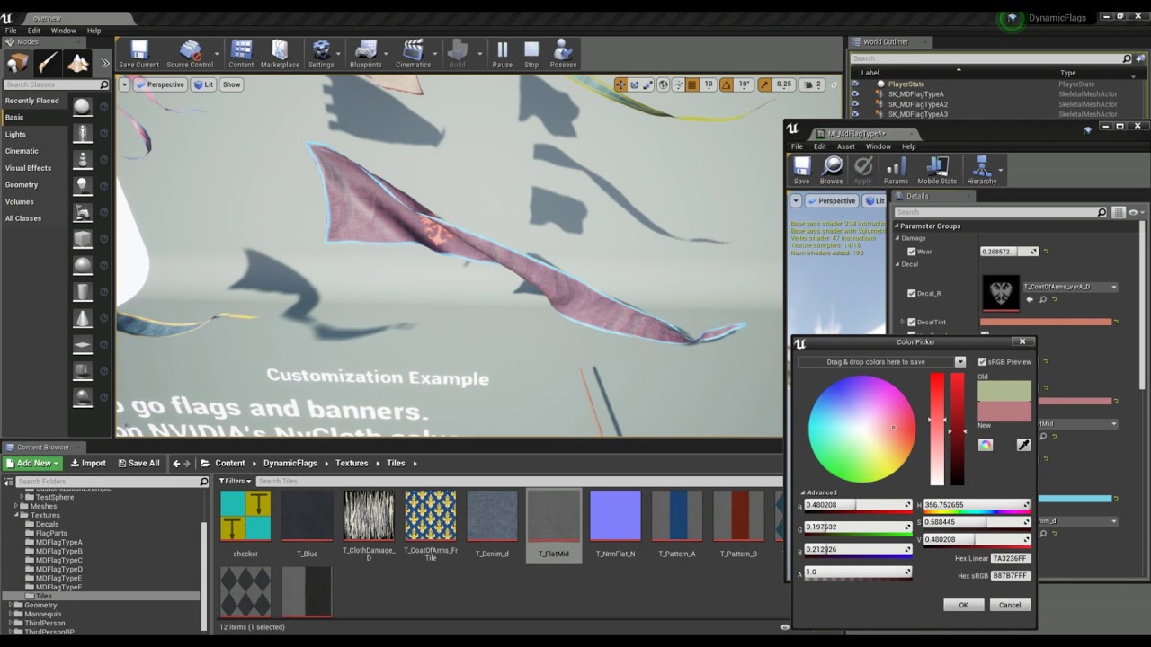Open the File menu of the main editor
This screenshot has width=1151, height=647.
pos(11,31)
